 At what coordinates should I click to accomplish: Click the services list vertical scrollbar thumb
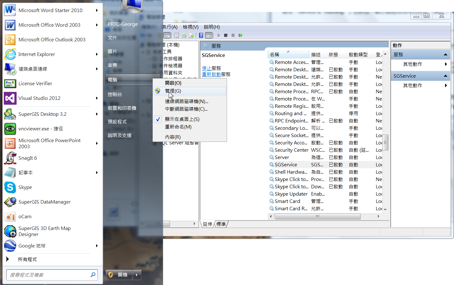click(385, 142)
